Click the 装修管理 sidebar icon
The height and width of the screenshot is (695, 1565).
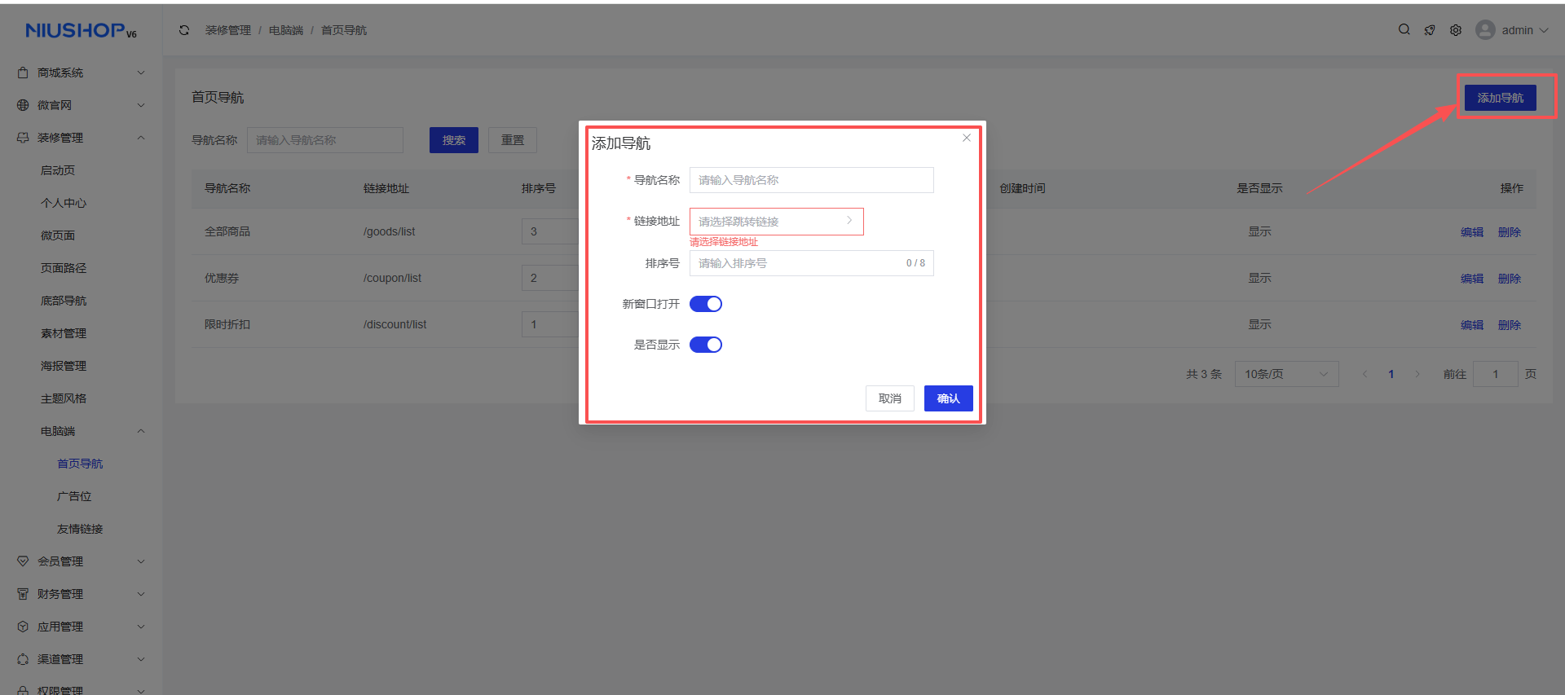click(23, 138)
